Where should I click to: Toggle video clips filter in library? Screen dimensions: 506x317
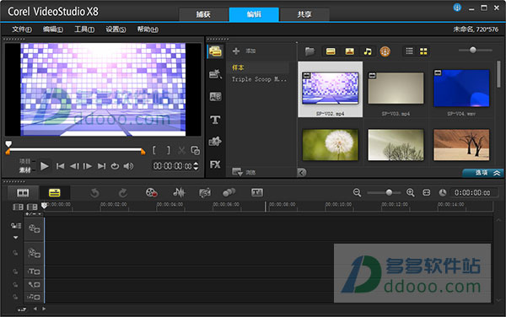pos(331,51)
